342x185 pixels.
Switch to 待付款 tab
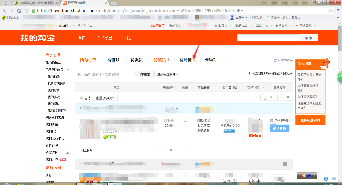pos(113,60)
